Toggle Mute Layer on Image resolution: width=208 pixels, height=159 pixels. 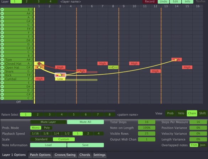[x=48, y=122]
